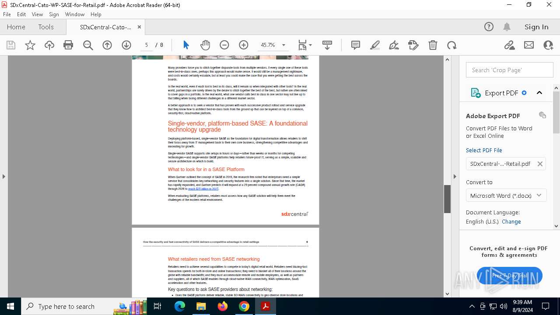This screenshot has height=315, width=560.
Task: Open 'reach $25 billion in 2027' link
Action: tap(203, 189)
